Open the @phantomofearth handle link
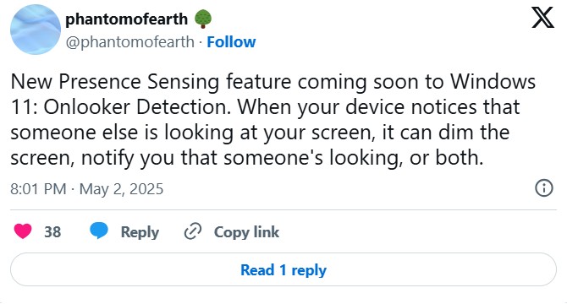The image size is (567, 304). pyautogui.click(x=129, y=42)
